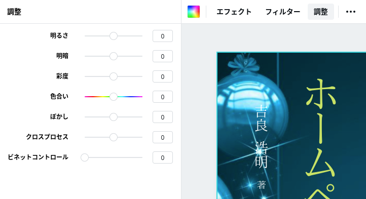Viewport: 366px width, 199px height.
Task: Focus the ビネットコントロール value field
Action: 163,157
